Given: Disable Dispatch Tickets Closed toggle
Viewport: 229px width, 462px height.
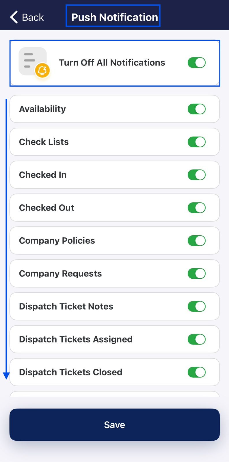Looking at the screenshot, I should [197, 372].
